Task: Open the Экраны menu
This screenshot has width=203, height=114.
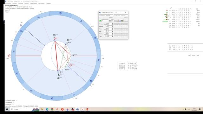Action: [x=15, y=3]
